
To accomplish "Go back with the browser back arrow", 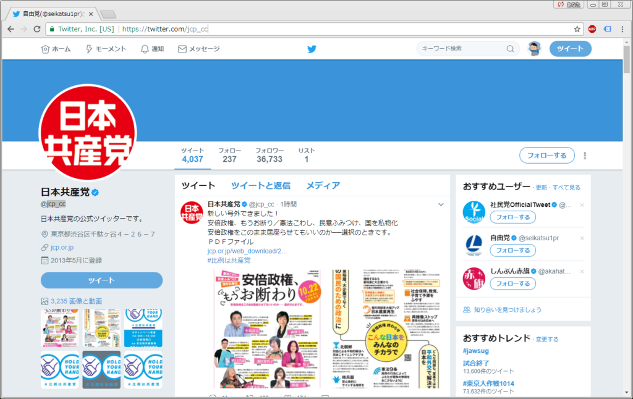I will 11,29.
